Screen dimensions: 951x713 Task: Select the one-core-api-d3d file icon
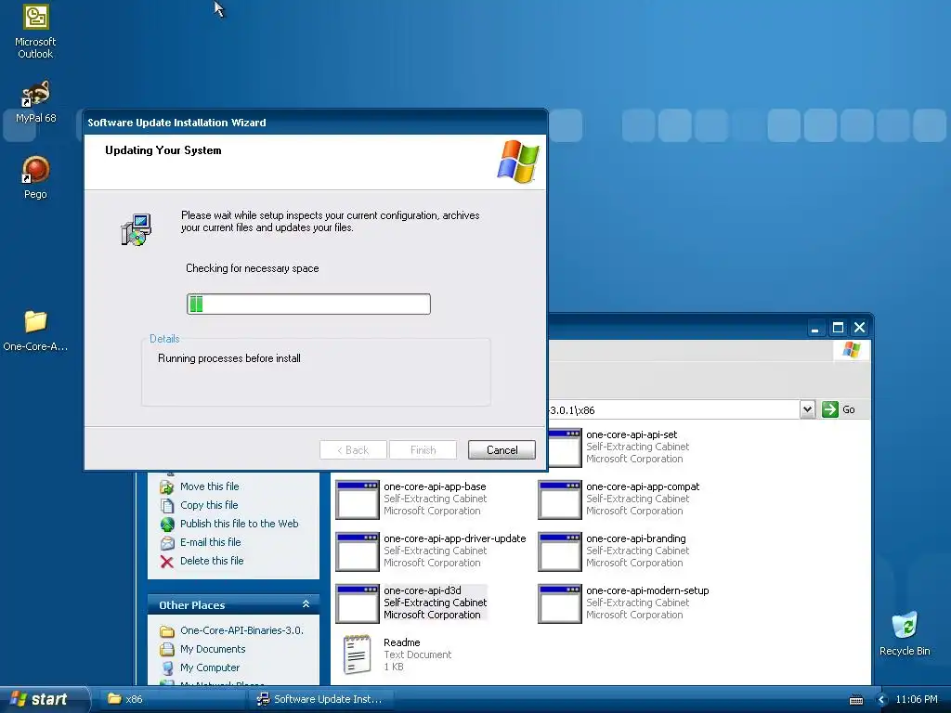tap(358, 603)
